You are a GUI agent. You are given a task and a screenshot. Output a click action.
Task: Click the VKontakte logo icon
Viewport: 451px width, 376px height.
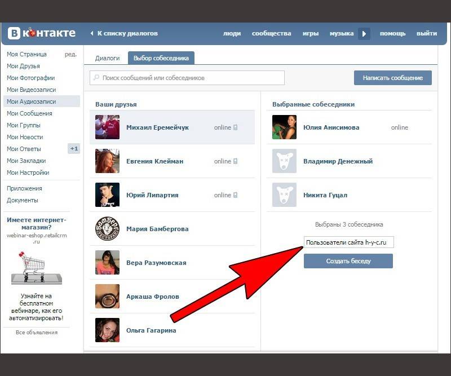(x=14, y=33)
